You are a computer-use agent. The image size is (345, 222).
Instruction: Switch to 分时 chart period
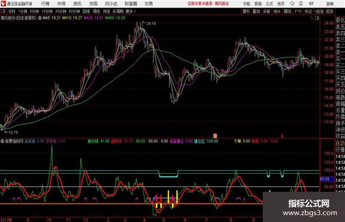pyautogui.click(x=12, y=11)
